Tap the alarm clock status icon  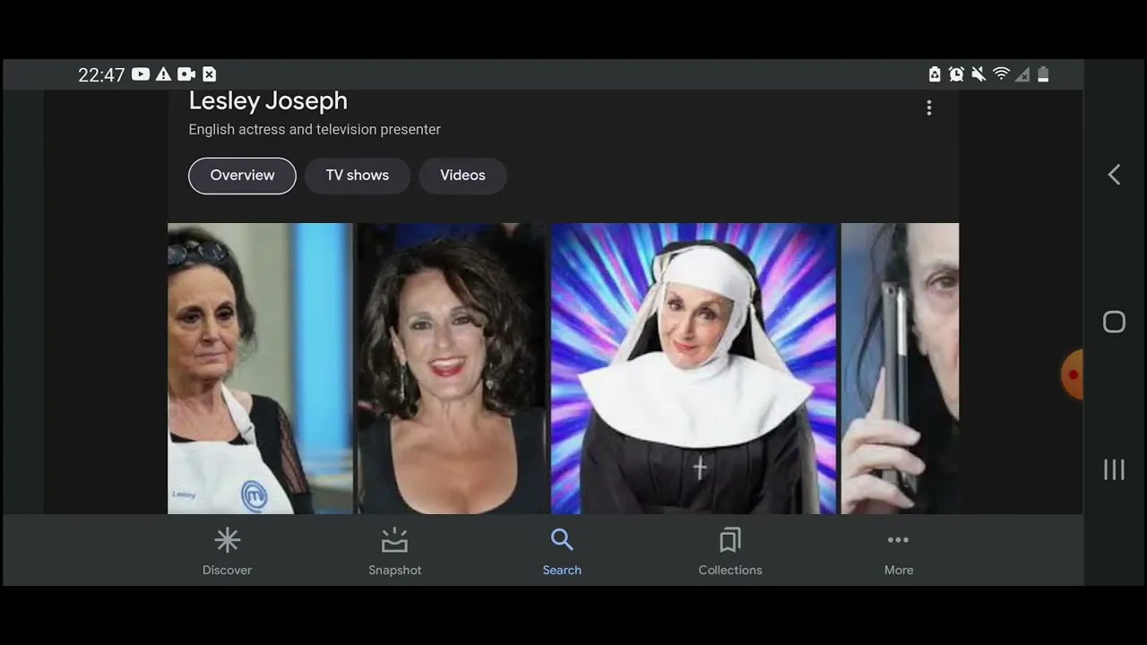[x=956, y=74]
